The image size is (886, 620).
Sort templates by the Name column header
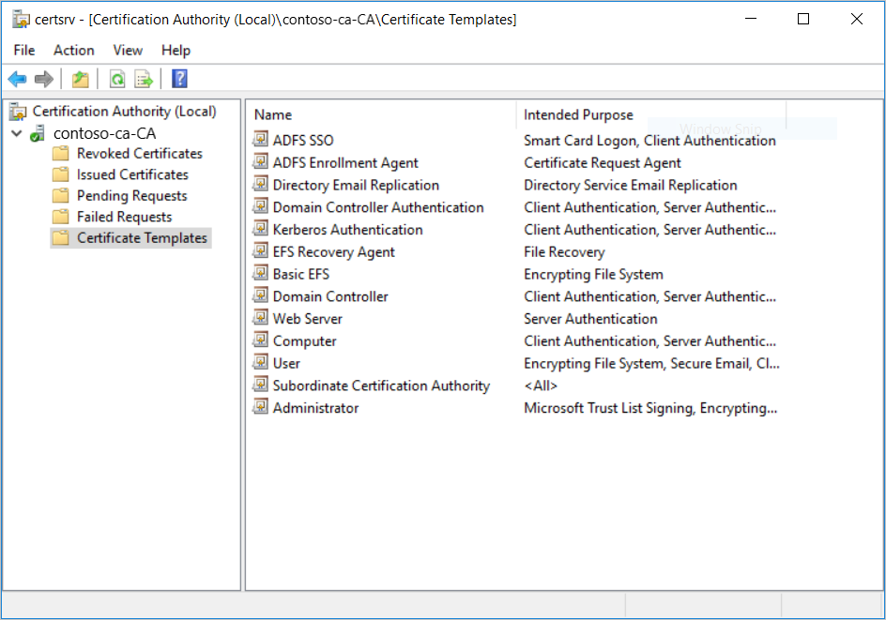pyautogui.click(x=272, y=114)
